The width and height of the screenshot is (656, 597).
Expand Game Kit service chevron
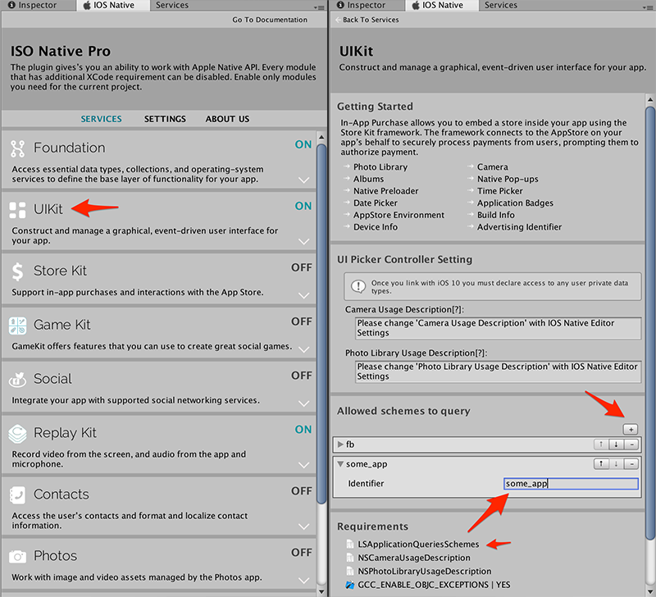303,349
